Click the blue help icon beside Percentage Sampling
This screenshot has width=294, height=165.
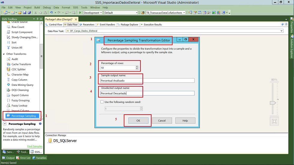click(x=40, y=124)
